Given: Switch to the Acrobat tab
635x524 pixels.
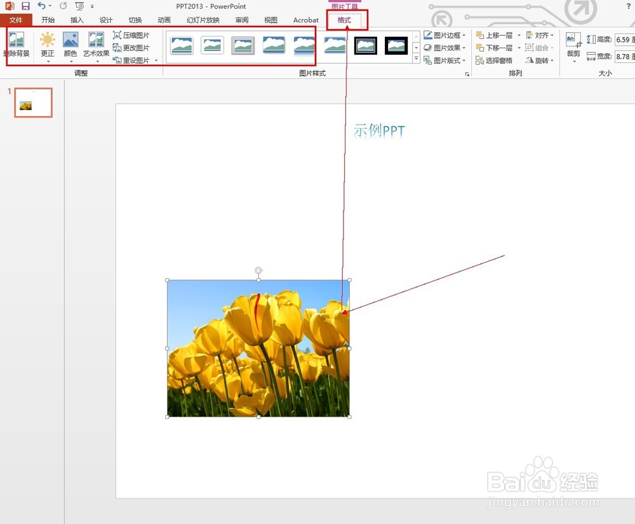Looking at the screenshot, I should click(306, 20).
